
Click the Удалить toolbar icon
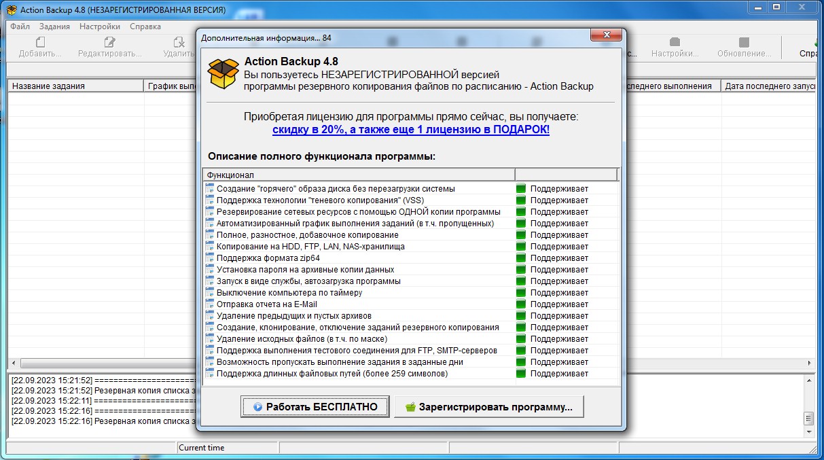pos(179,43)
